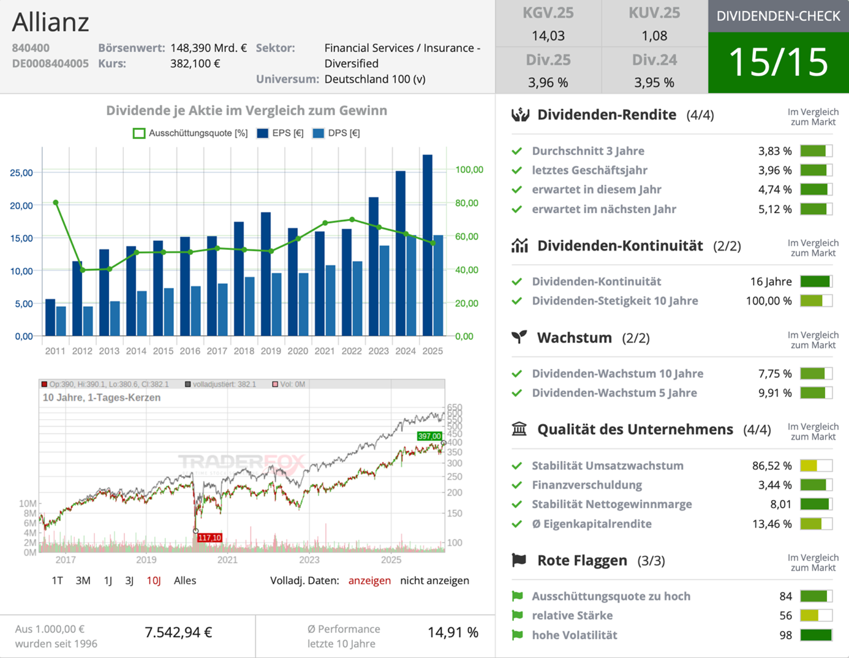Click ISIN DE0008404005
Viewport: 849px width, 658px height.
[50, 63]
